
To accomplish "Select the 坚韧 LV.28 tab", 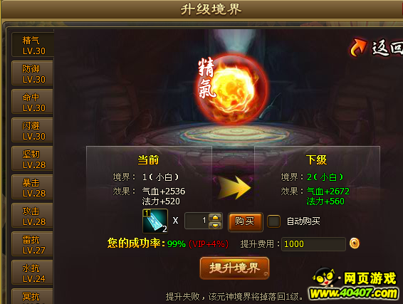I will [32, 159].
